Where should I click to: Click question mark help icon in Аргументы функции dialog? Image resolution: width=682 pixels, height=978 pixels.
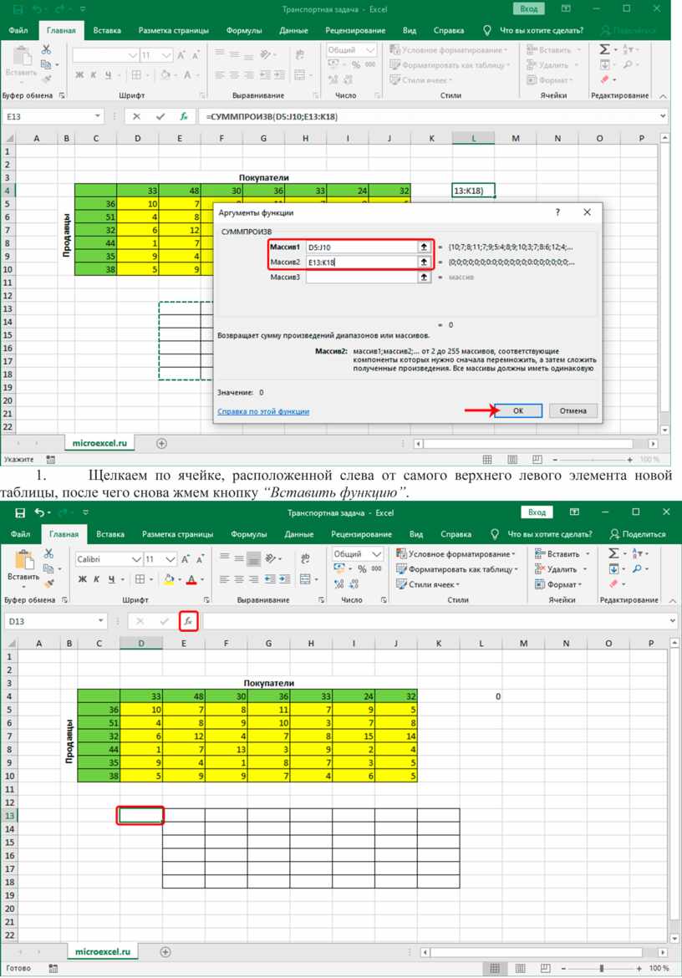(557, 212)
